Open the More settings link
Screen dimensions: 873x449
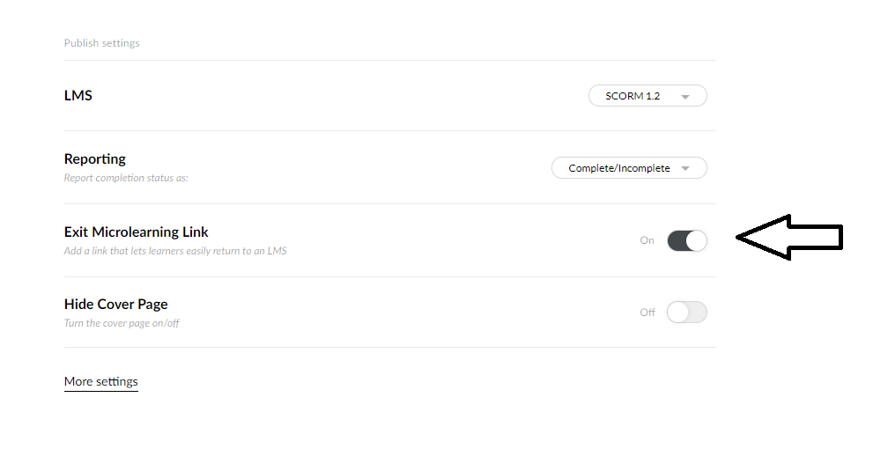point(101,382)
